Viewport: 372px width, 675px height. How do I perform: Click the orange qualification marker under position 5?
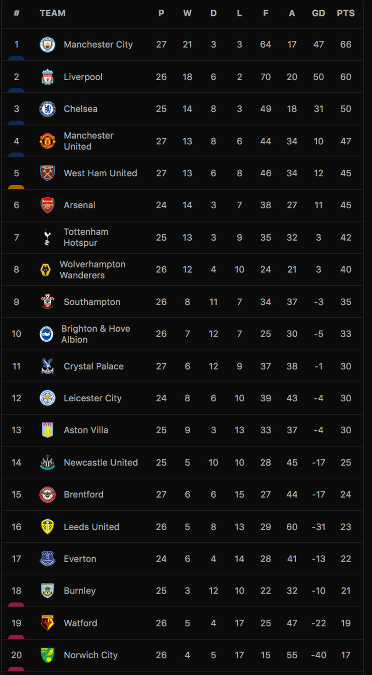click(x=16, y=187)
